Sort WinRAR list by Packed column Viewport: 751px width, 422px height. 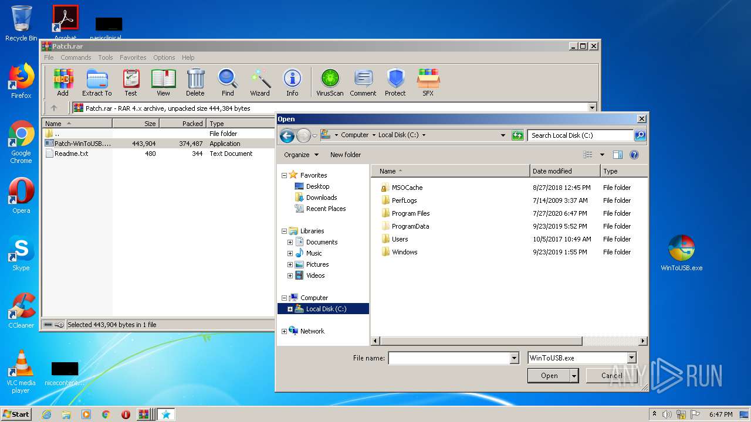coord(182,124)
